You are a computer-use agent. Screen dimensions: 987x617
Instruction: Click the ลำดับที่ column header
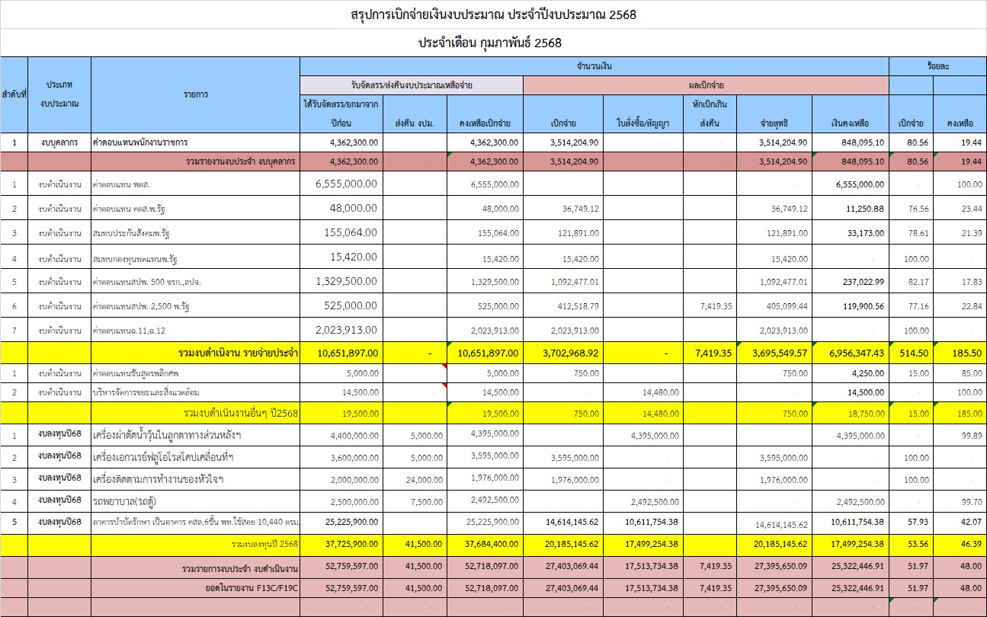pyautogui.click(x=14, y=94)
